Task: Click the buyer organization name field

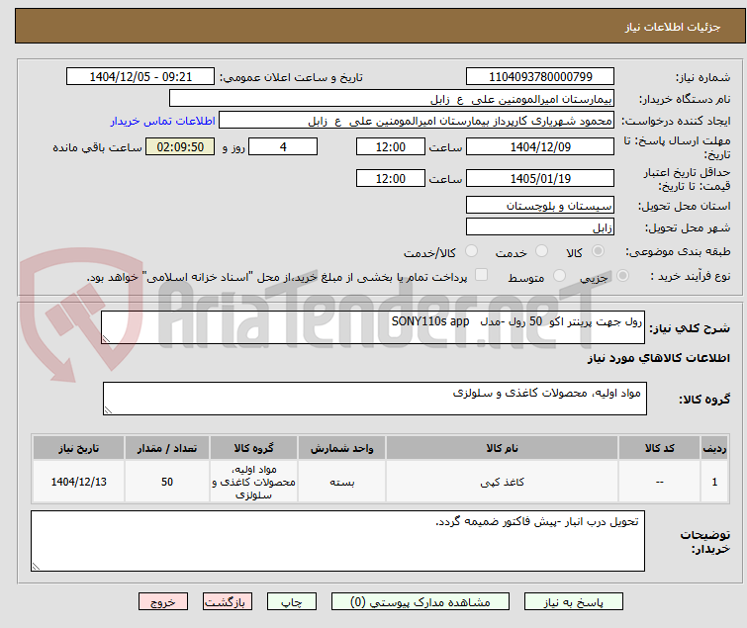Action: coord(392,99)
